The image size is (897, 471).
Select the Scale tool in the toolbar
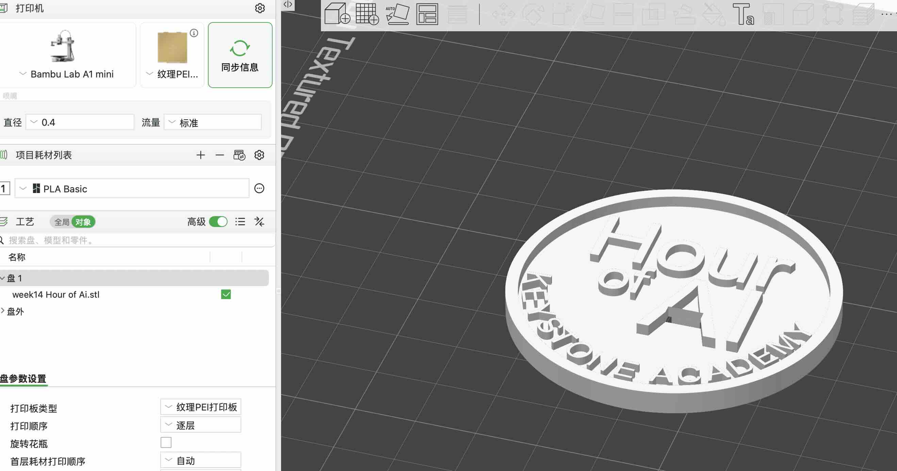pyautogui.click(x=563, y=14)
